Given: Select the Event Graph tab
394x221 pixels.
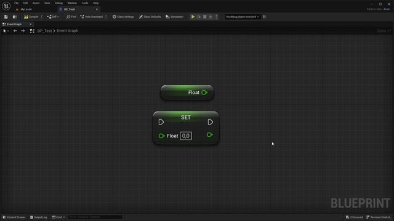Looking at the screenshot, I should tap(14, 25).
